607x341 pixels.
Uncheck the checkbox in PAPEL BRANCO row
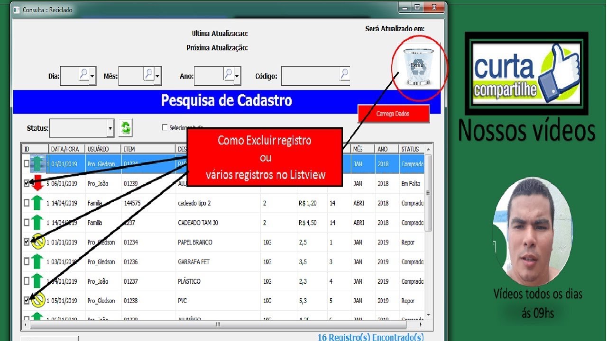[x=27, y=242]
